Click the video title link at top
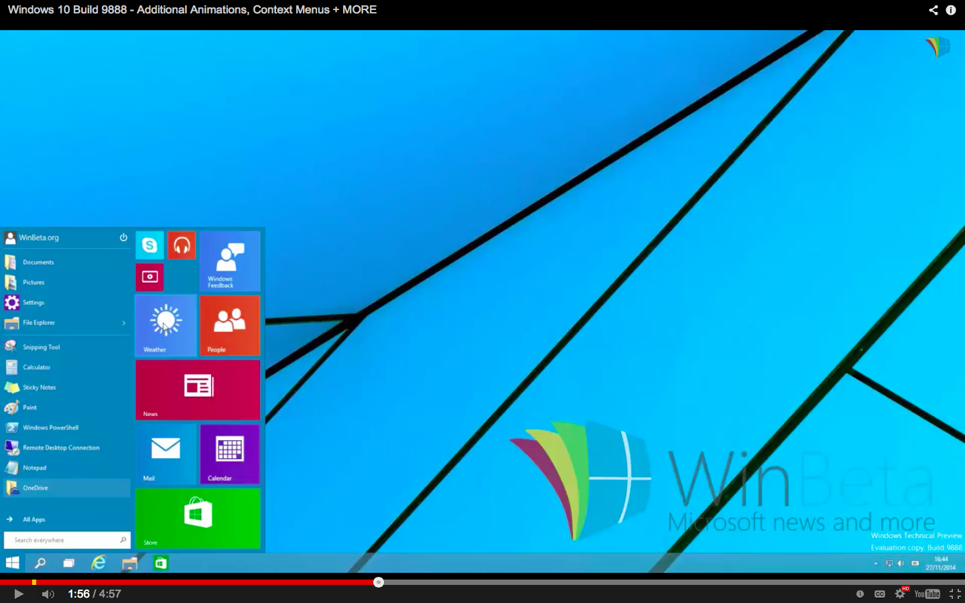The height and width of the screenshot is (603, 965). (x=192, y=10)
